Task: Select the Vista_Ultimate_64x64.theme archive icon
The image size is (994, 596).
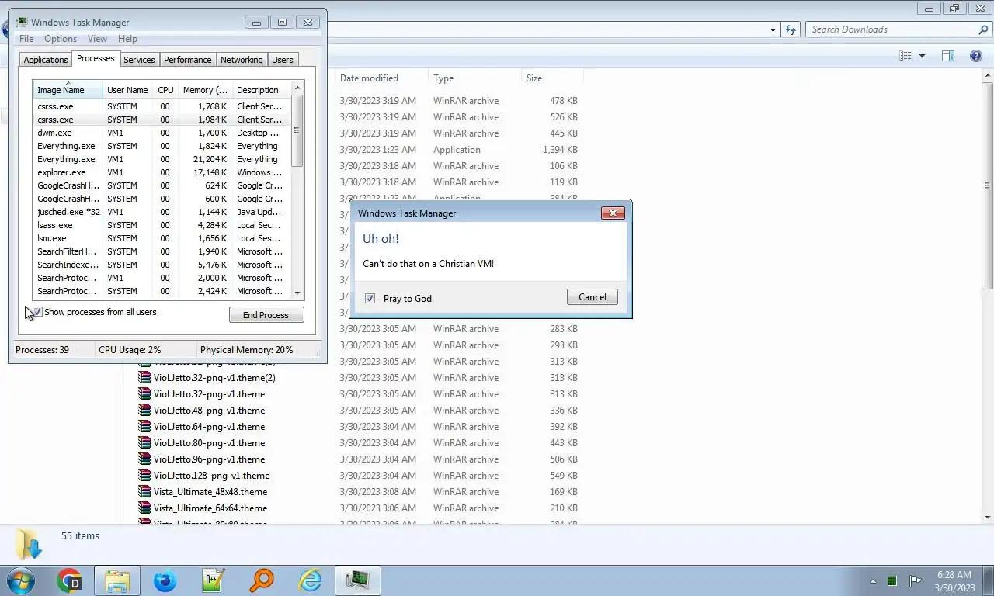Action: tap(144, 508)
